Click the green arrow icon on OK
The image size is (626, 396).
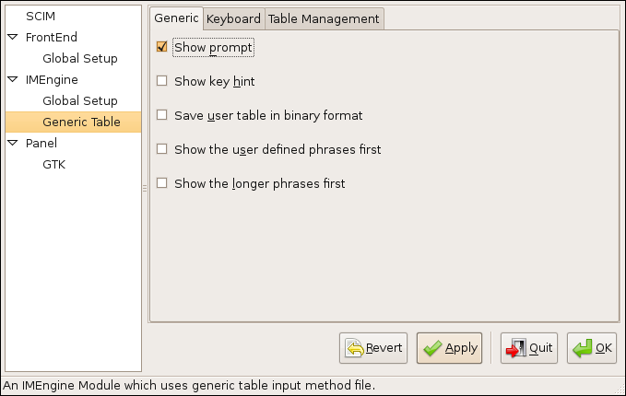click(x=582, y=348)
